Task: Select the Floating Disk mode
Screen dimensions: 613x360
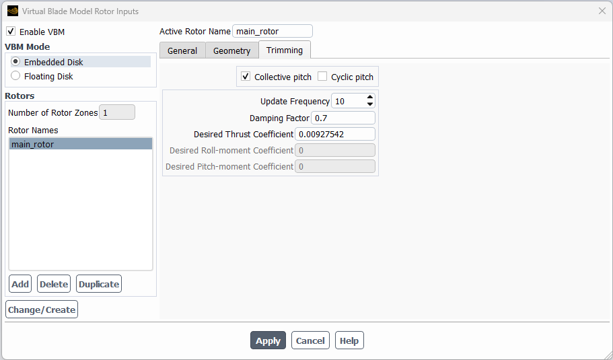Action: [x=15, y=76]
